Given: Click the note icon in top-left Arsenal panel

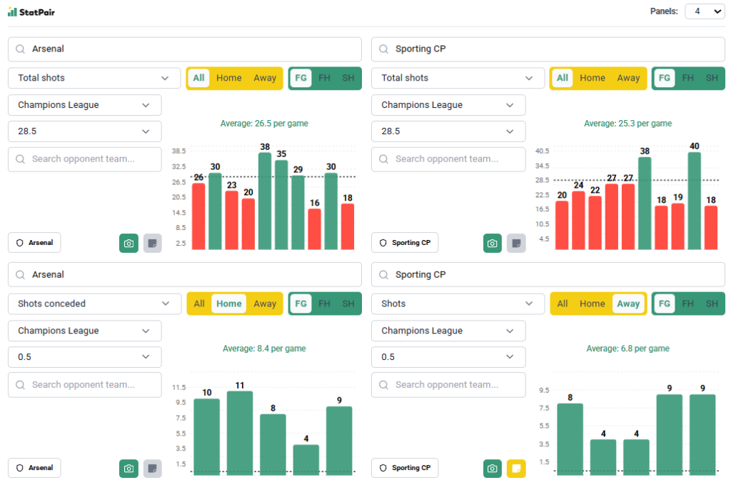Looking at the screenshot, I should coord(153,243).
